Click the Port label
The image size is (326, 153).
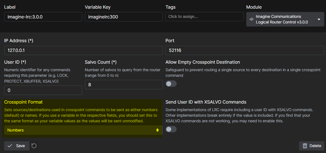coord(170,41)
